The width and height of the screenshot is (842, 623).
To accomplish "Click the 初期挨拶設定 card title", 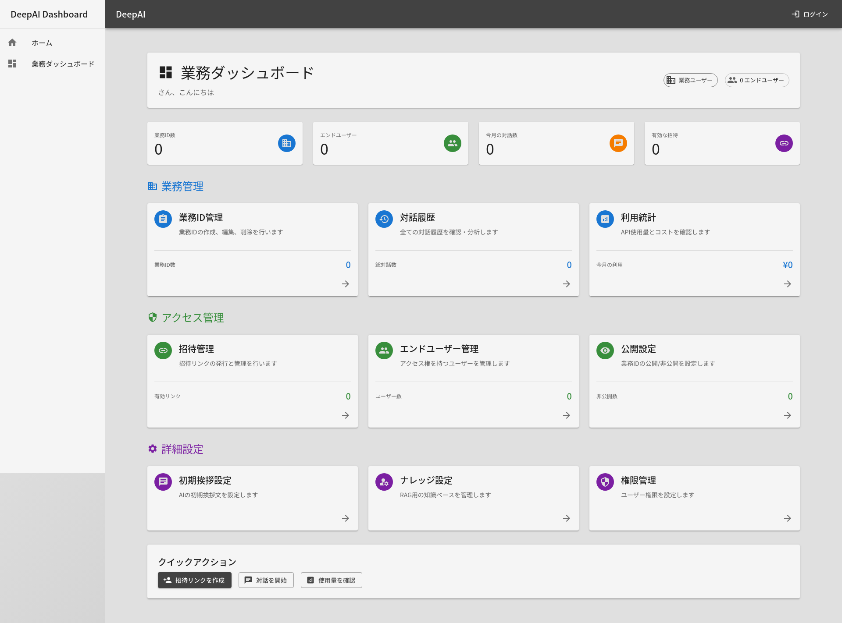I will (205, 481).
